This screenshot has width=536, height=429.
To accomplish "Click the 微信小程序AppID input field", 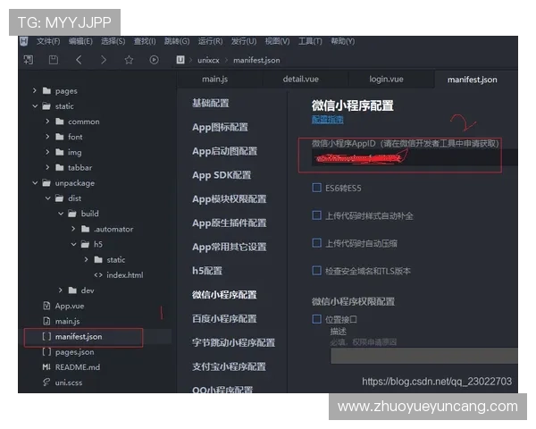I will (415, 158).
